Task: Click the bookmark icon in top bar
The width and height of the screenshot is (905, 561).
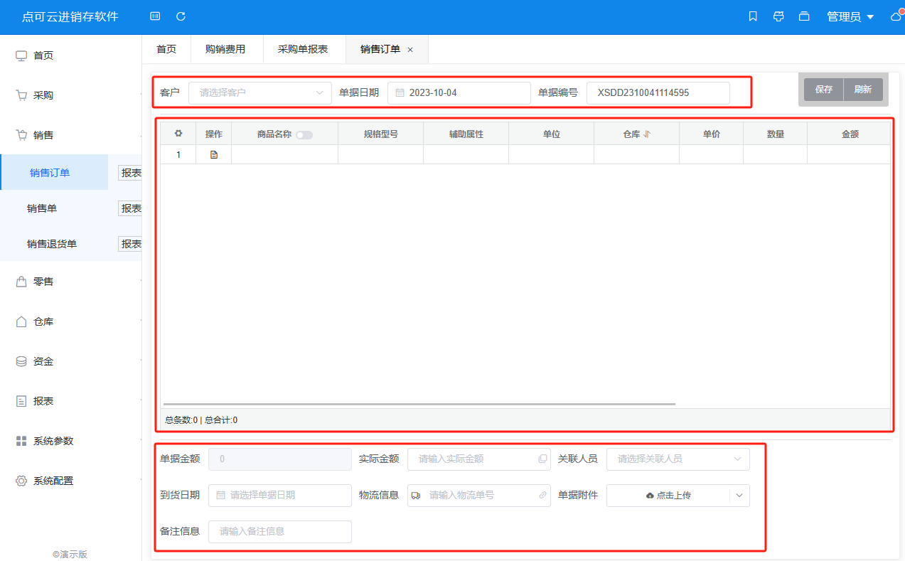Action: coord(753,16)
